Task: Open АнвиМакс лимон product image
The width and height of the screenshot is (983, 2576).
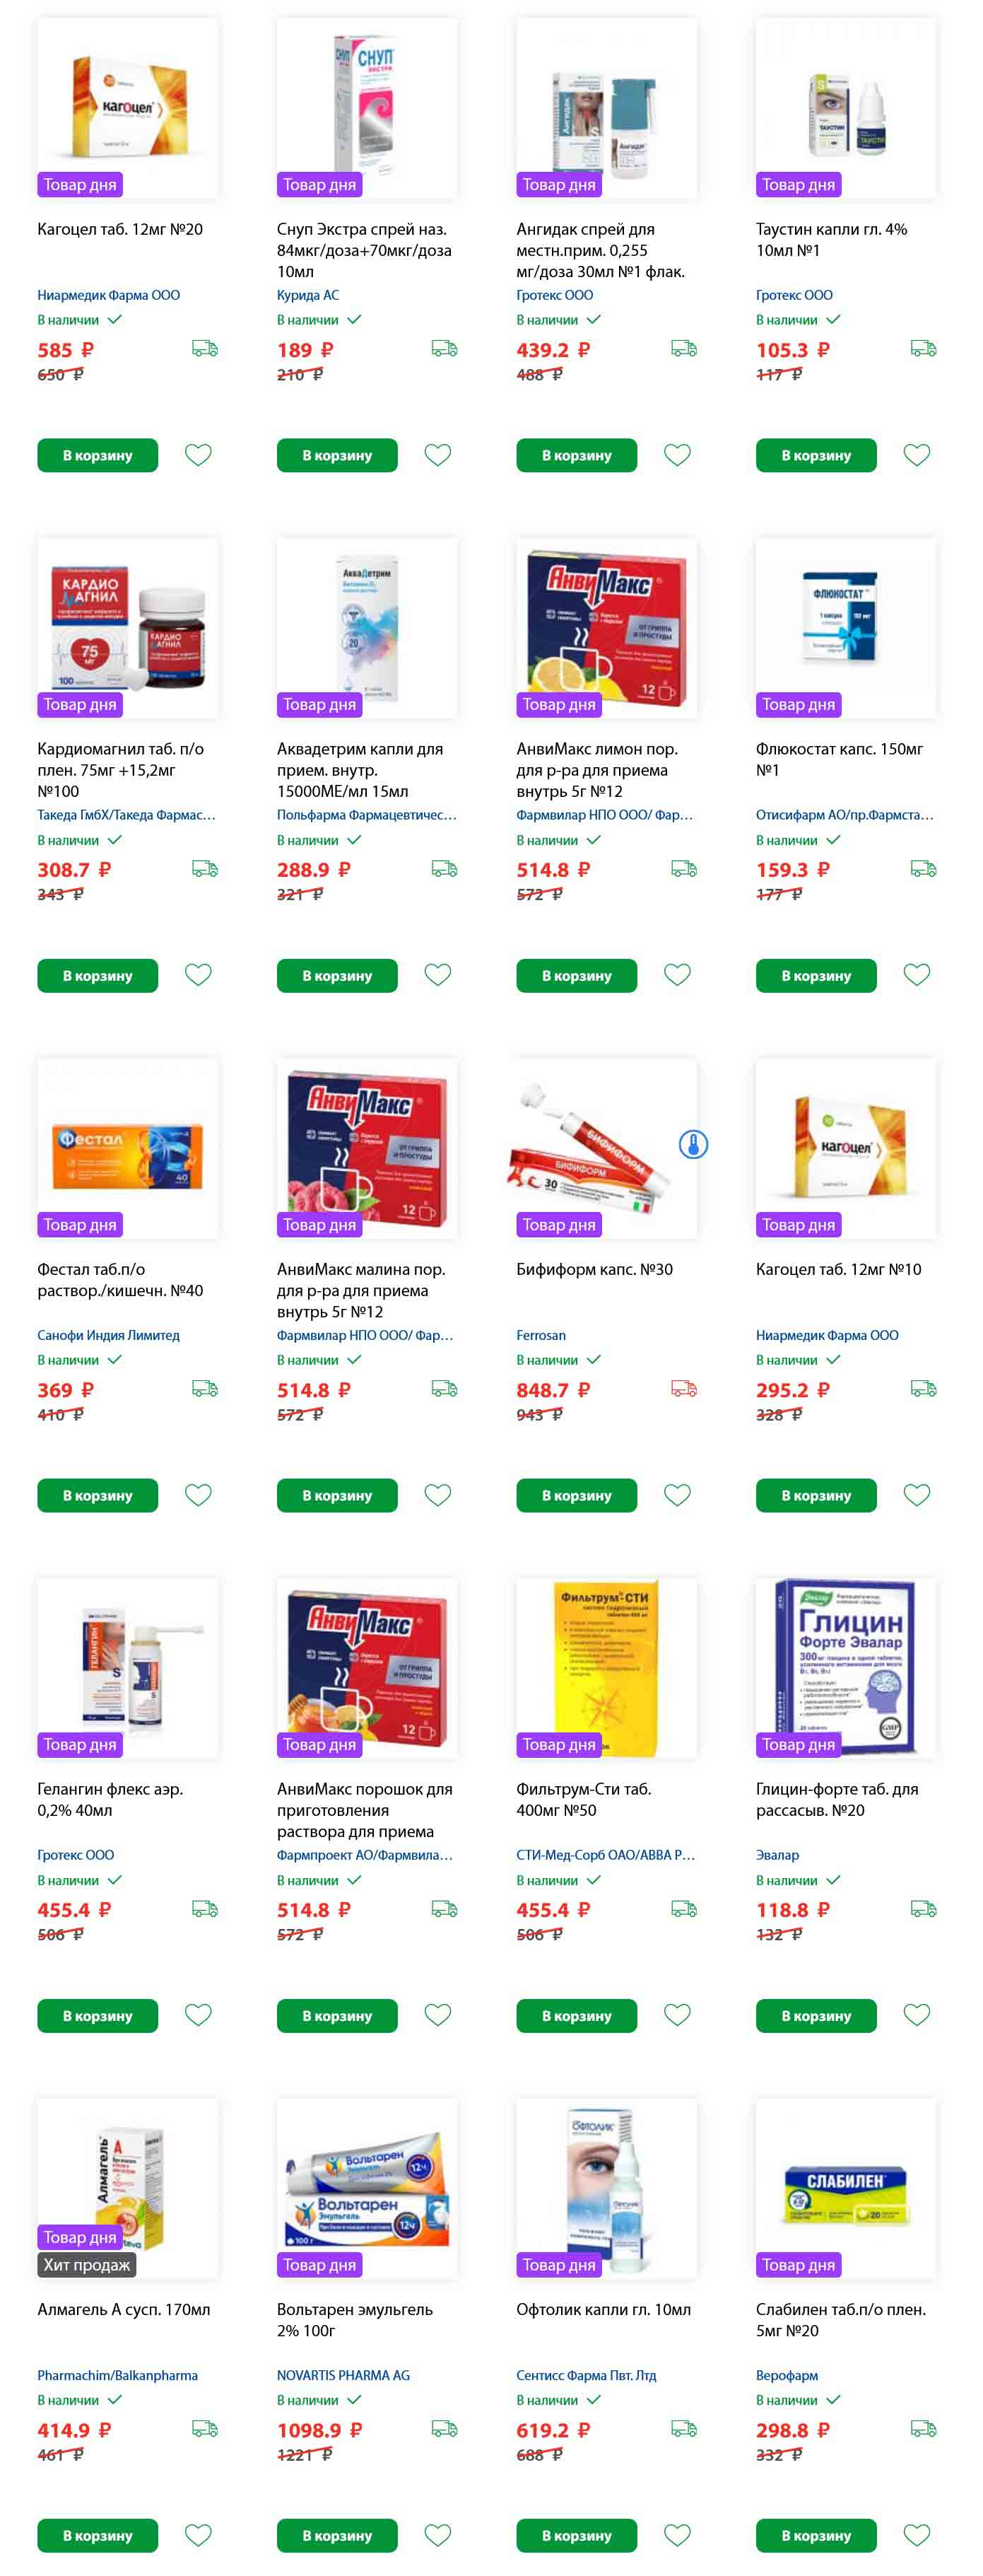Action: (606, 628)
